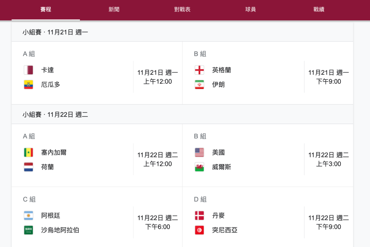Open the 阿根廷 team link

click(51, 216)
